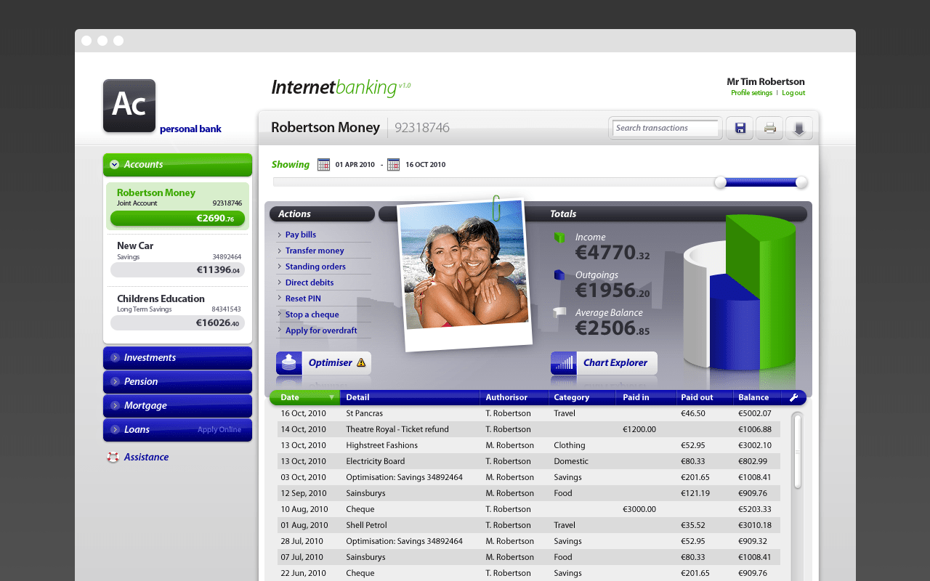Open the end date calendar icon
Screen dimensions: 930x581
pyautogui.click(x=393, y=165)
